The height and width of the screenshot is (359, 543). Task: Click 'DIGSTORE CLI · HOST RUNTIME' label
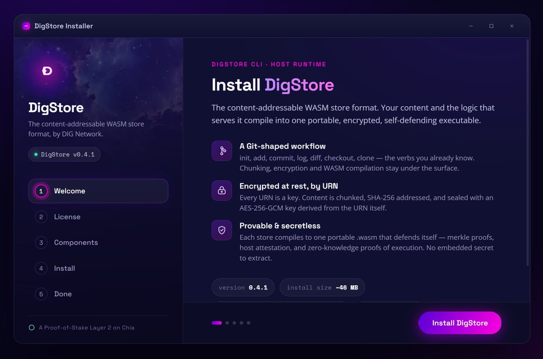click(269, 64)
